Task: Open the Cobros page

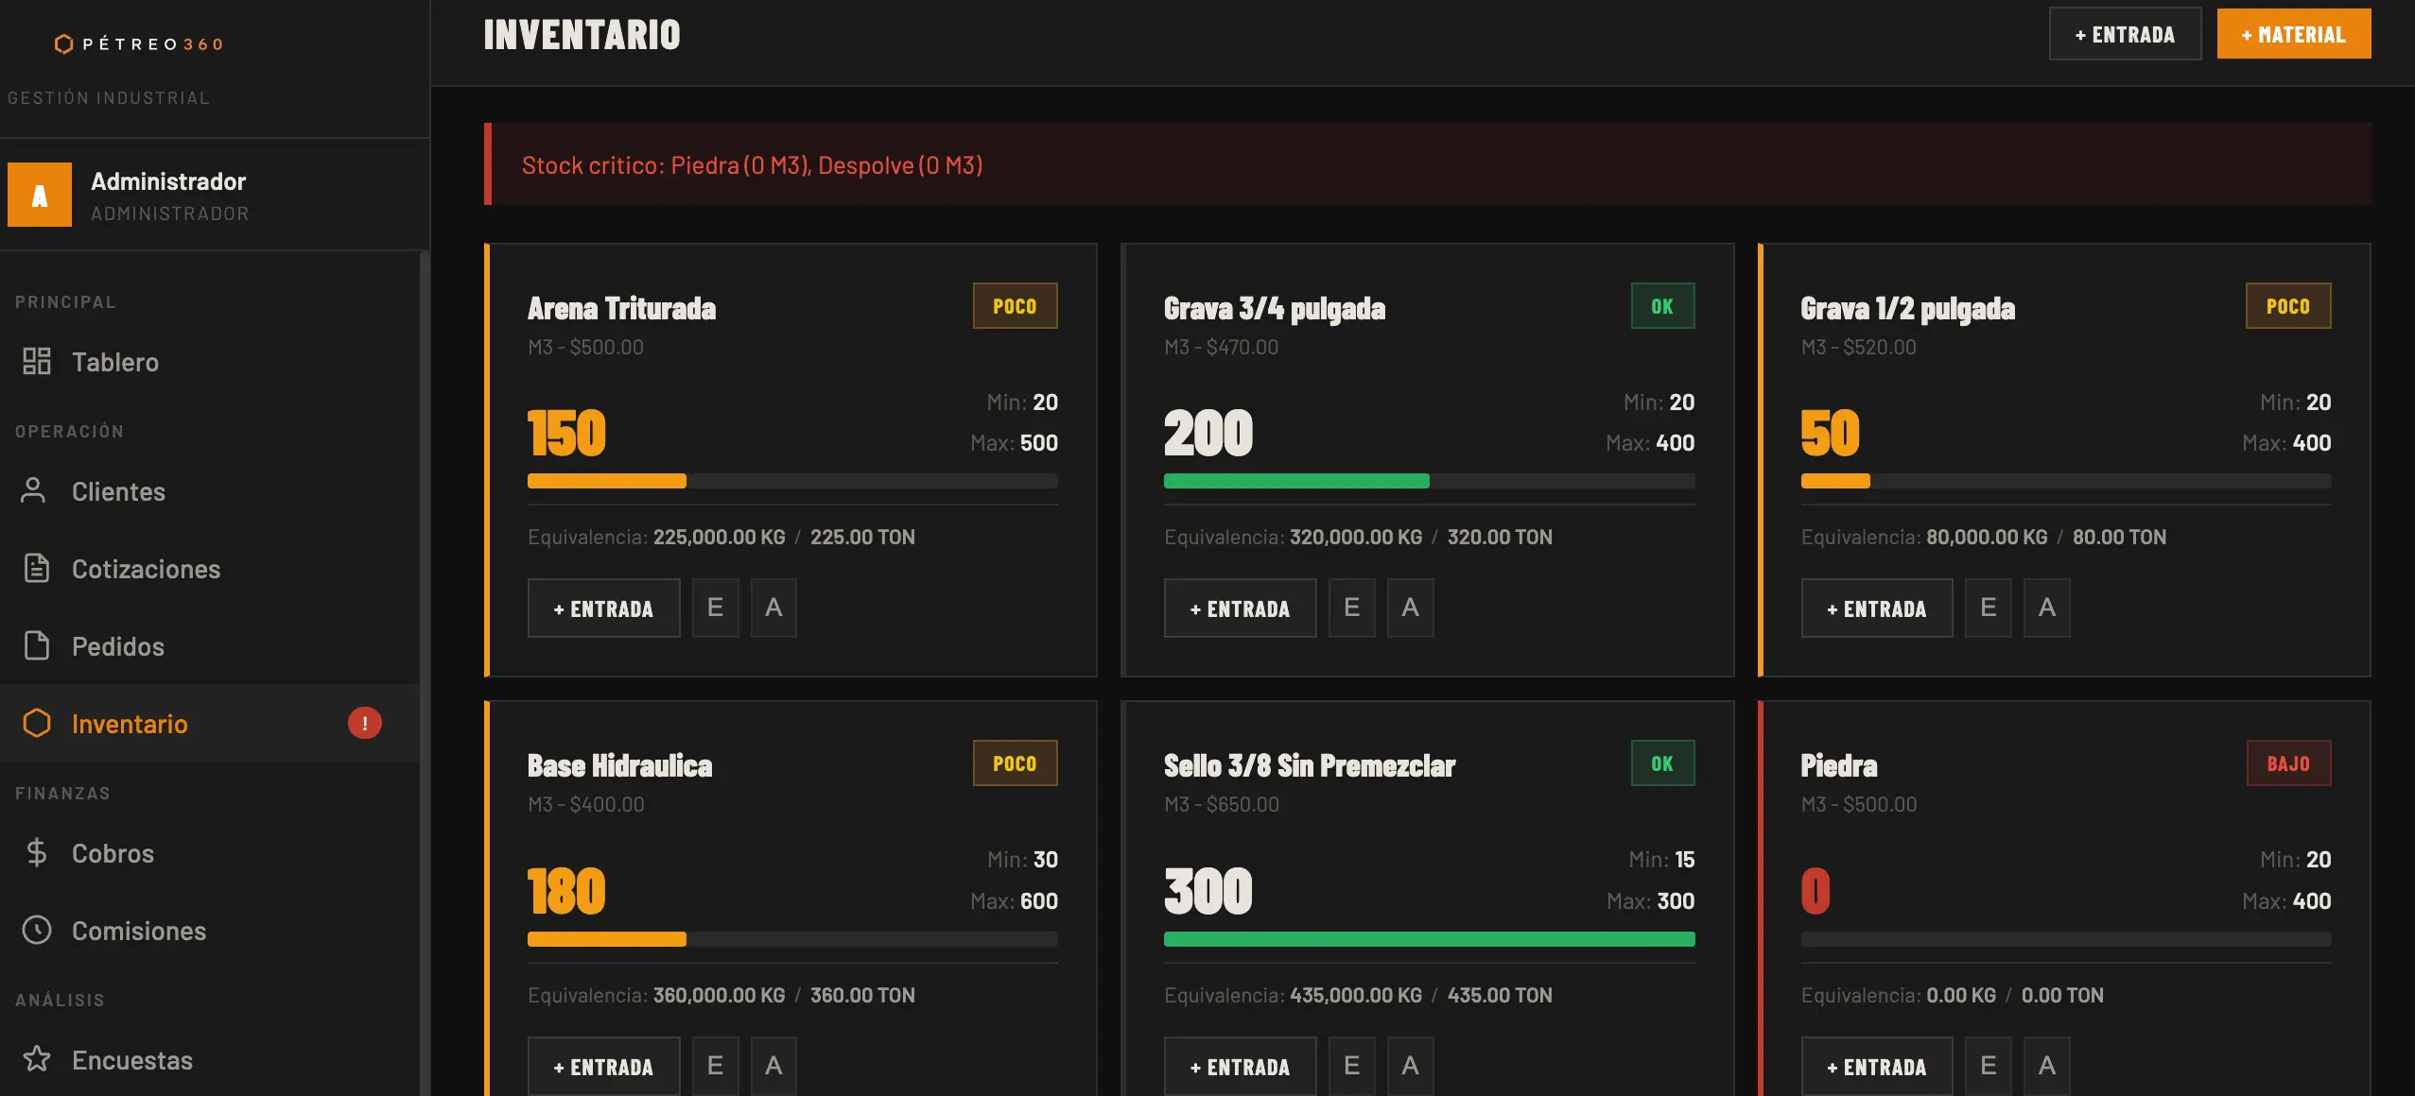Action: click(x=210, y=852)
